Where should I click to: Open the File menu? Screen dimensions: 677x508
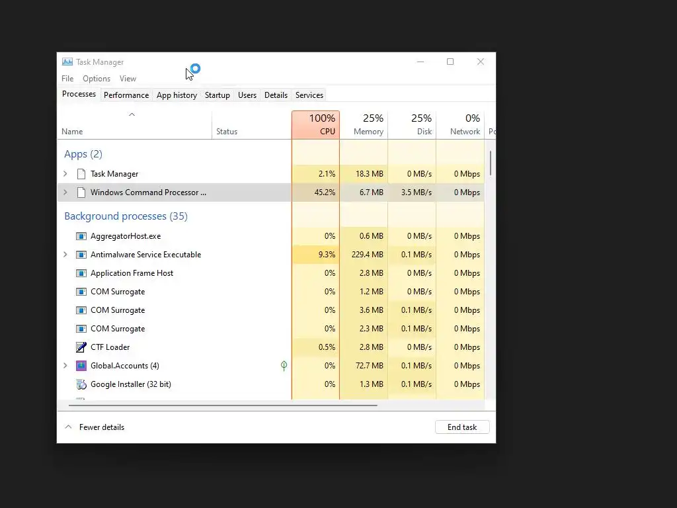[x=67, y=79]
